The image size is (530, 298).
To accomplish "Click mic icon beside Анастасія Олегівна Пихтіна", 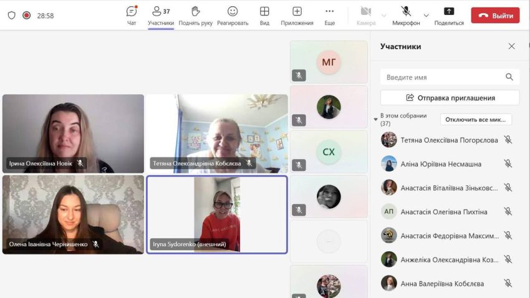I will (508, 211).
